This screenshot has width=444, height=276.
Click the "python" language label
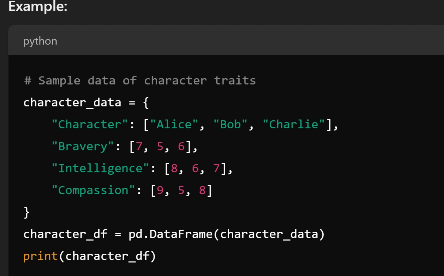[40, 41]
